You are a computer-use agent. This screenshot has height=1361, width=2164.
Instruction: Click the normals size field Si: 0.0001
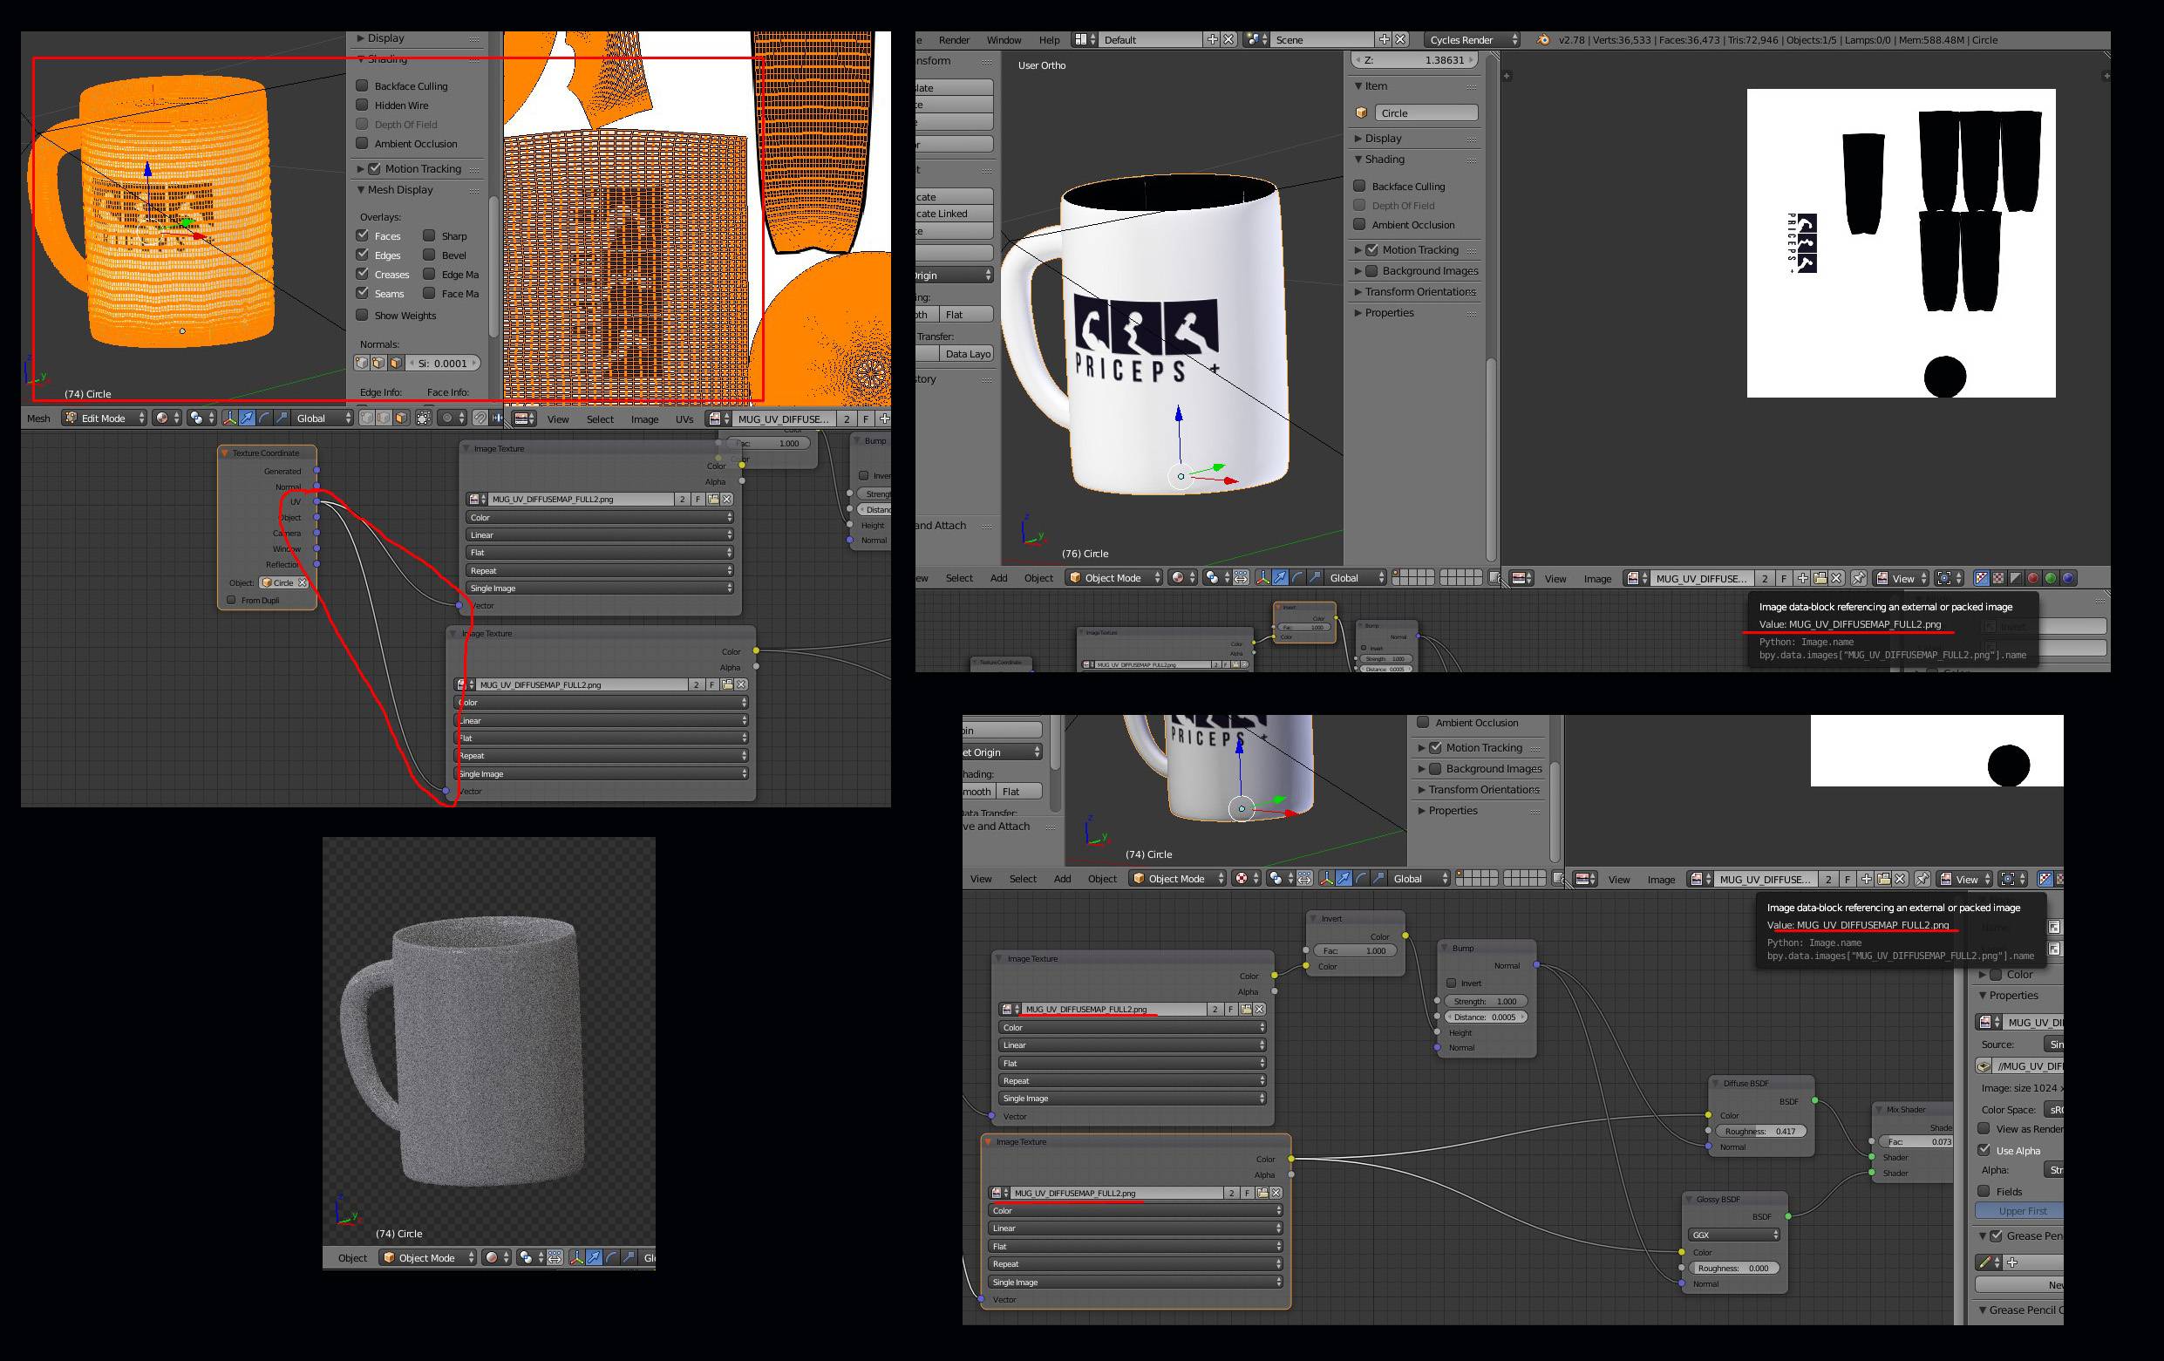click(x=445, y=364)
